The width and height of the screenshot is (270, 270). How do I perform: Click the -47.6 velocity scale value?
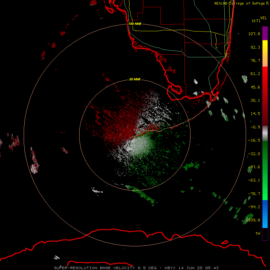pyautogui.click(x=254, y=167)
